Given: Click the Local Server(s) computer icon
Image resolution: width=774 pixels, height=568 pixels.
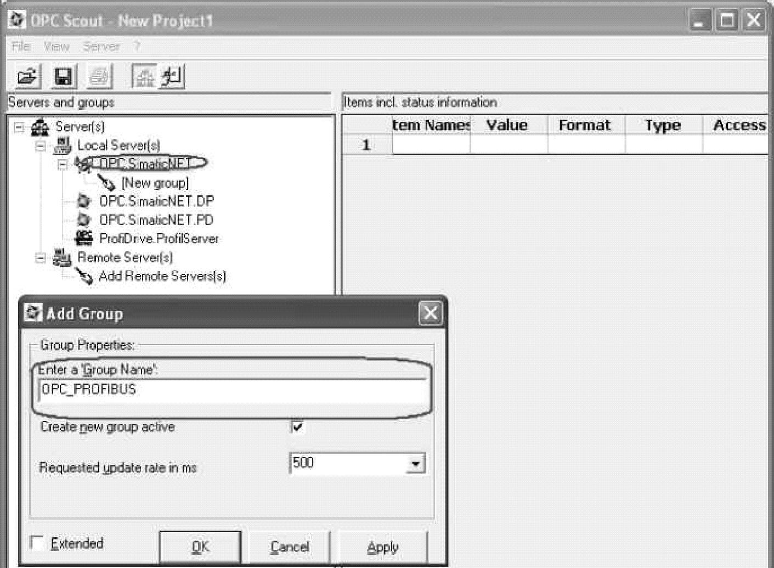Looking at the screenshot, I should pyautogui.click(x=62, y=145).
